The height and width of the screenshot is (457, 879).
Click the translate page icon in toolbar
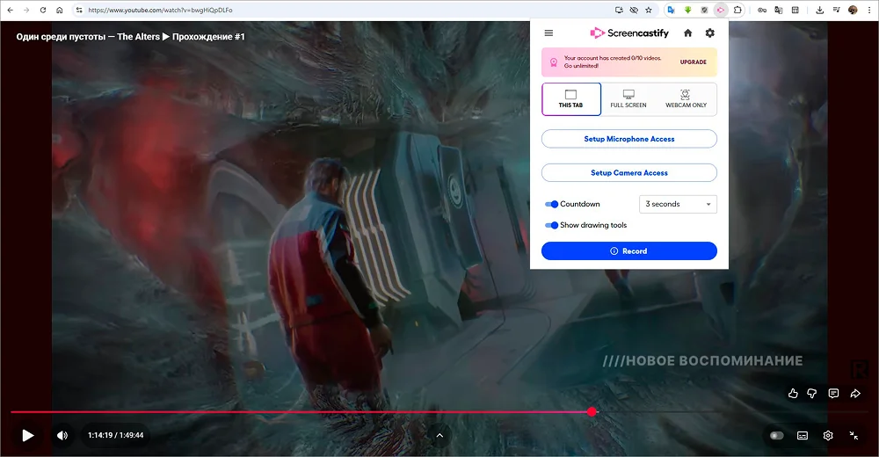(778, 10)
